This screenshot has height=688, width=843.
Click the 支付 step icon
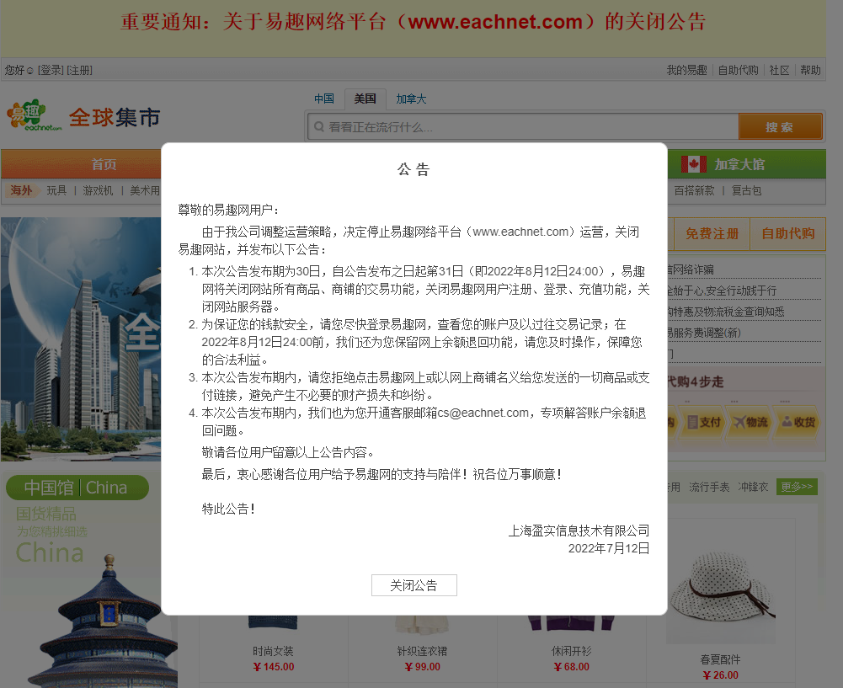[x=704, y=422]
